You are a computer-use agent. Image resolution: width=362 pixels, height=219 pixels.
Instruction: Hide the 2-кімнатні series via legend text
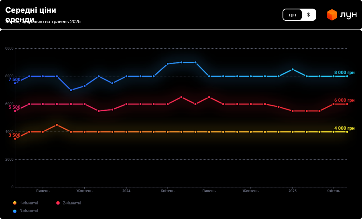tap(72, 203)
